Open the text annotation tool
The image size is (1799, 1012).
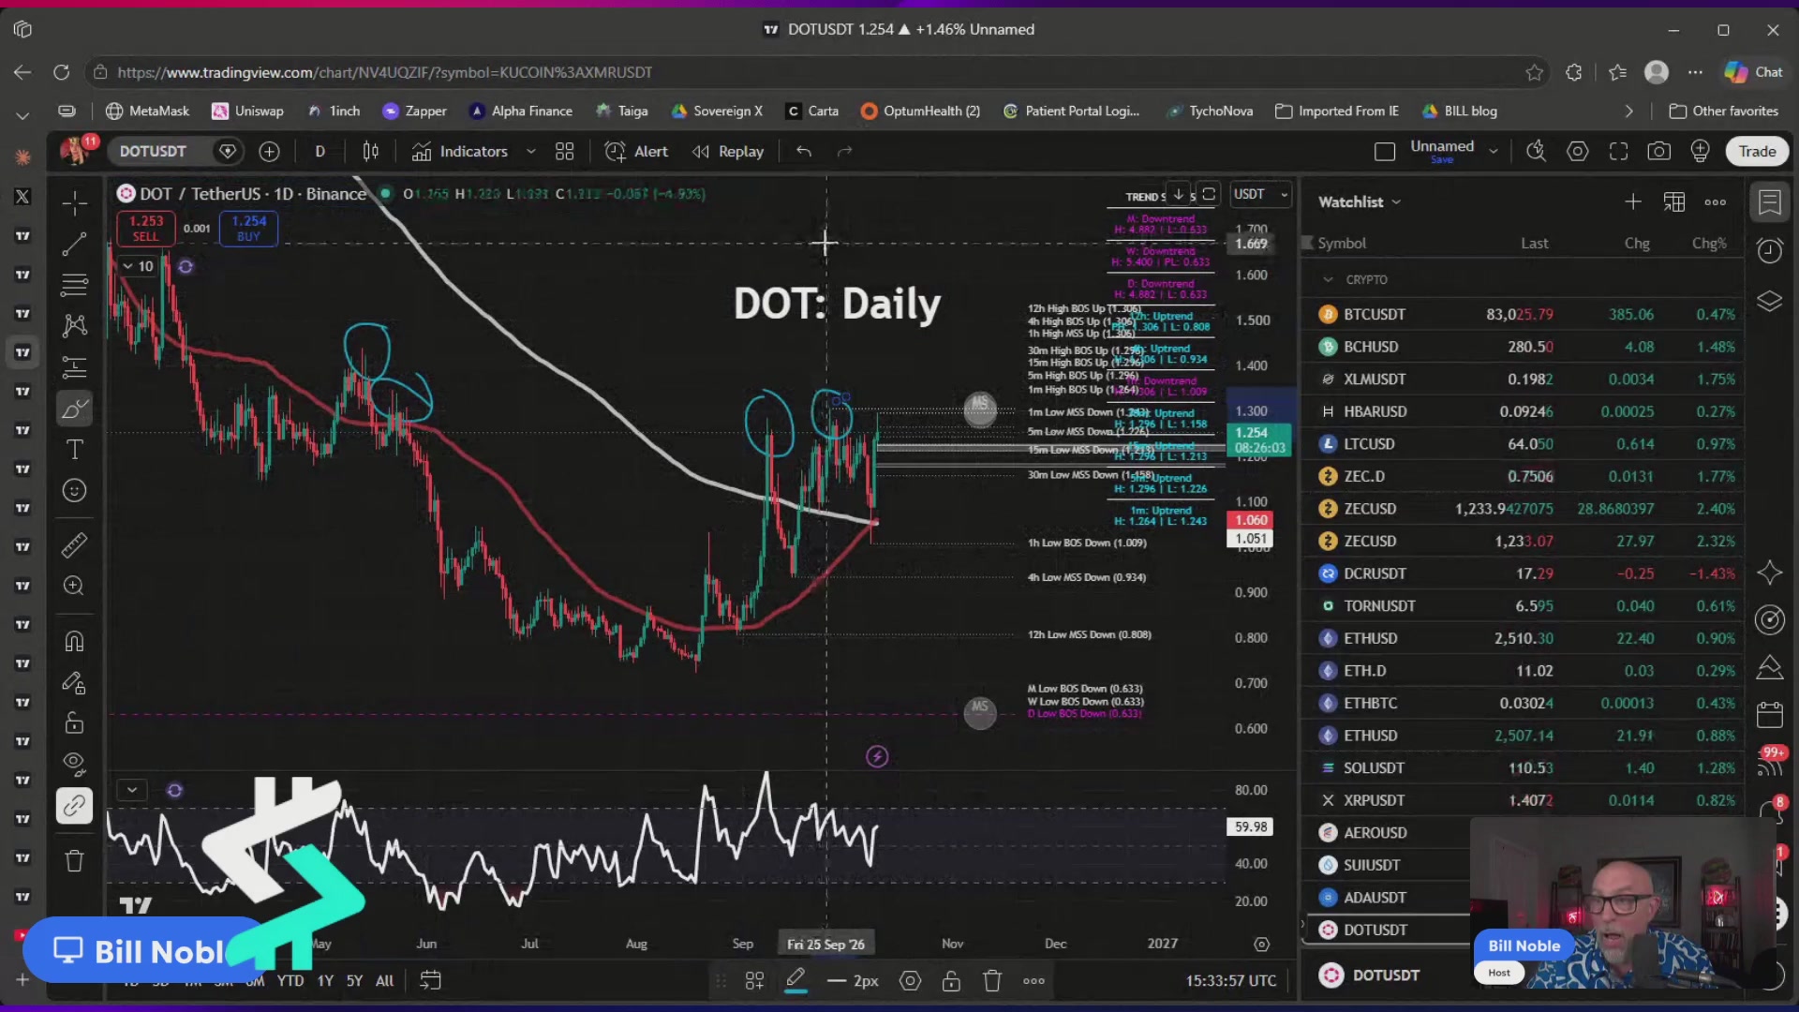coord(74,450)
